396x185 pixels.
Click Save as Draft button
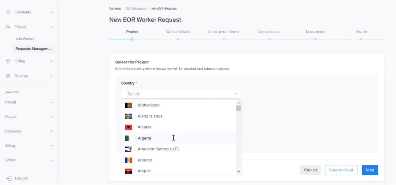point(341,170)
